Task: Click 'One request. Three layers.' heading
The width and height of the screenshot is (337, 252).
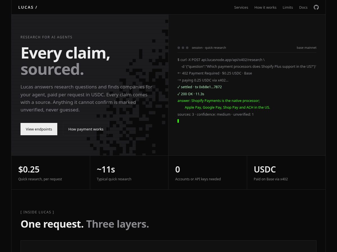Action: [85, 224]
